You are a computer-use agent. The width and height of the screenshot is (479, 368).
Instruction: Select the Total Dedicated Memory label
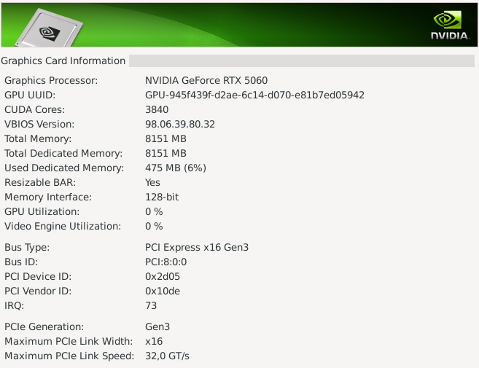63,153
